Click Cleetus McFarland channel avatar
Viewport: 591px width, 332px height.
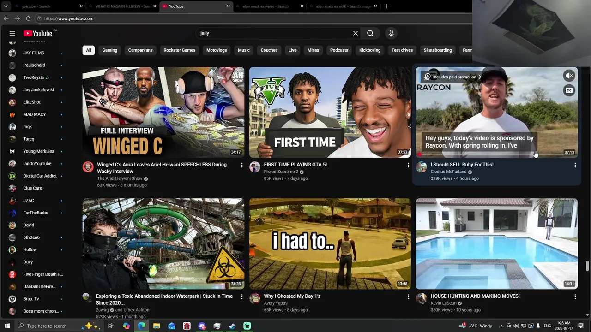pyautogui.click(x=421, y=167)
